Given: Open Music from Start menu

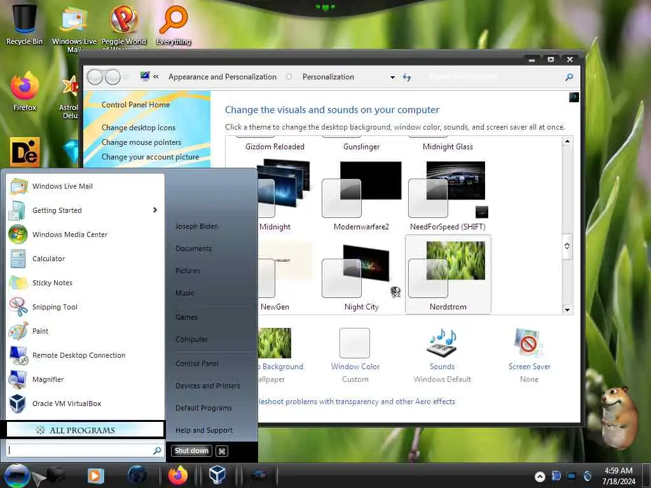Looking at the screenshot, I should click(184, 293).
